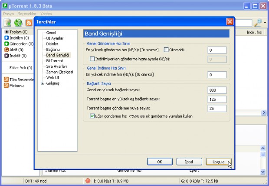
Task: Select BitTorrent in preferences tree
Action: point(55,61)
